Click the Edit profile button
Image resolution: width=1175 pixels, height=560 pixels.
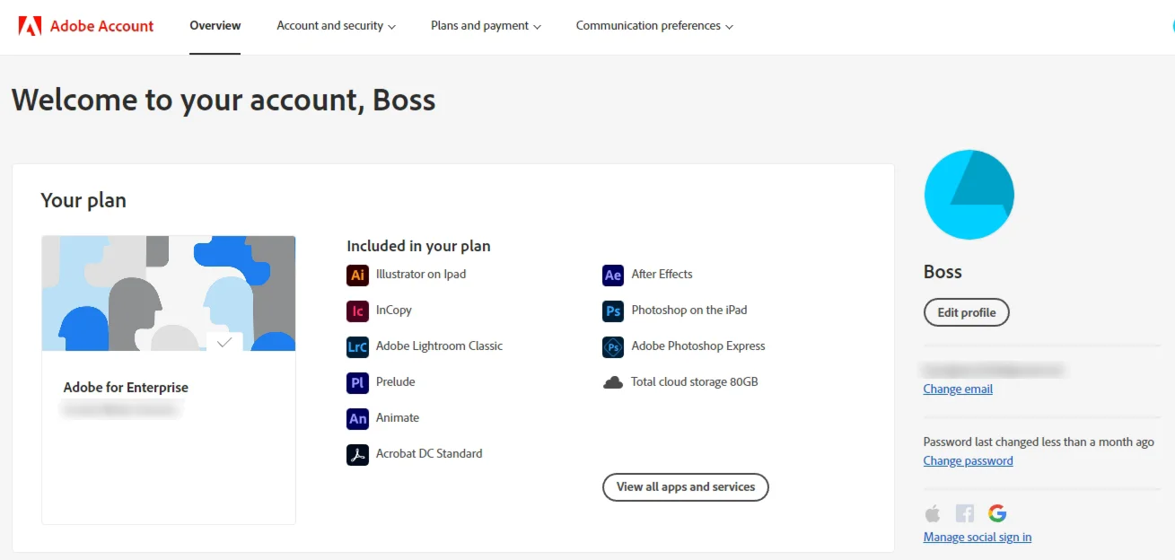[967, 312]
